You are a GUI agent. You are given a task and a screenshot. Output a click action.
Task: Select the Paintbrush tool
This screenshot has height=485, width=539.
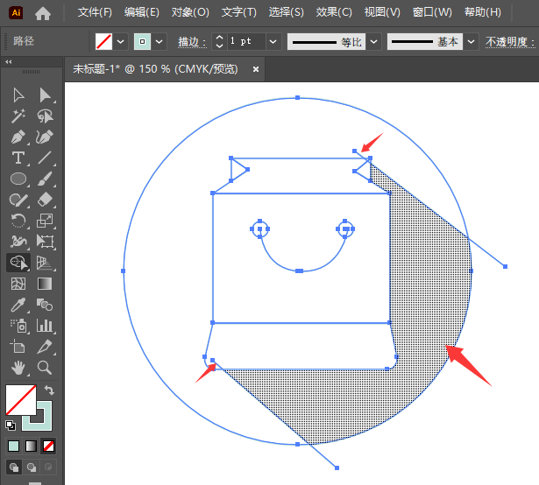[x=45, y=179]
